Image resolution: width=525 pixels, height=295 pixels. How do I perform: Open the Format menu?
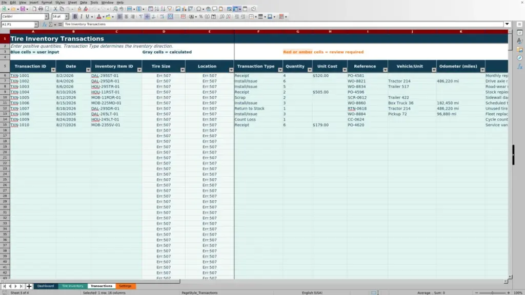(x=47, y=3)
